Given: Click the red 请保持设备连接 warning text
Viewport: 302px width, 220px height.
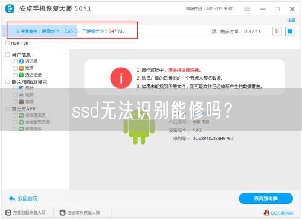Looking at the screenshot, I should click(184, 70).
